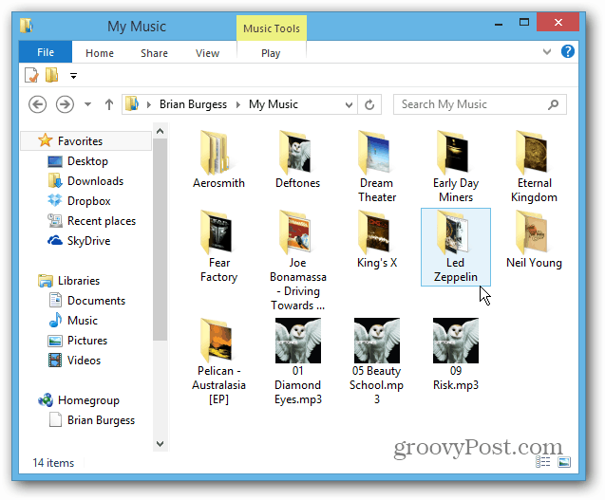Select the Music Tools contextual tab
Viewport: 605px width, 500px height.
click(272, 28)
